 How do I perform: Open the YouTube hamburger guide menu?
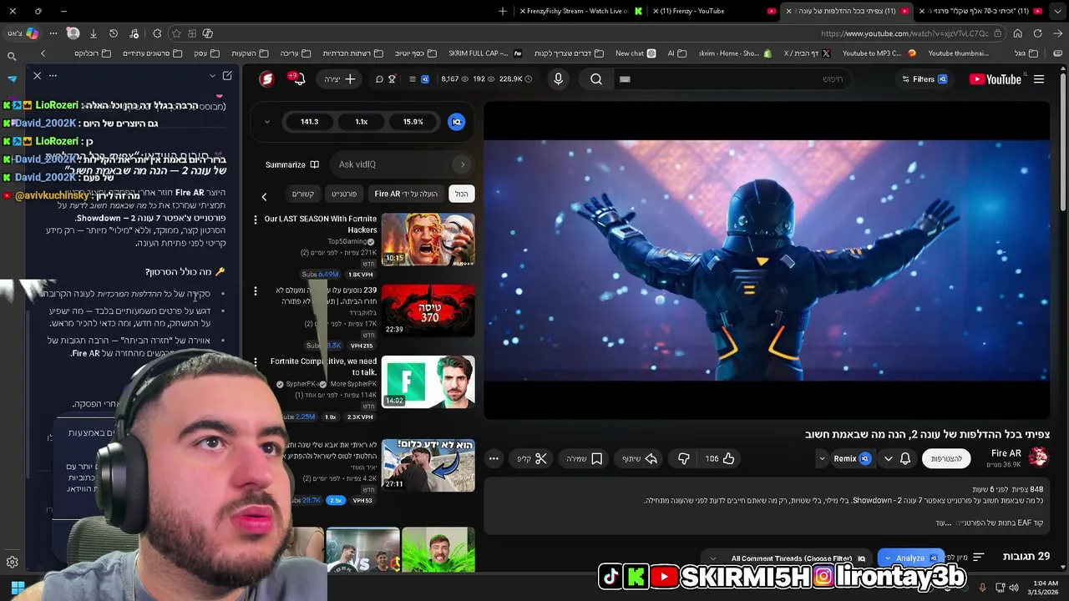tap(1039, 79)
